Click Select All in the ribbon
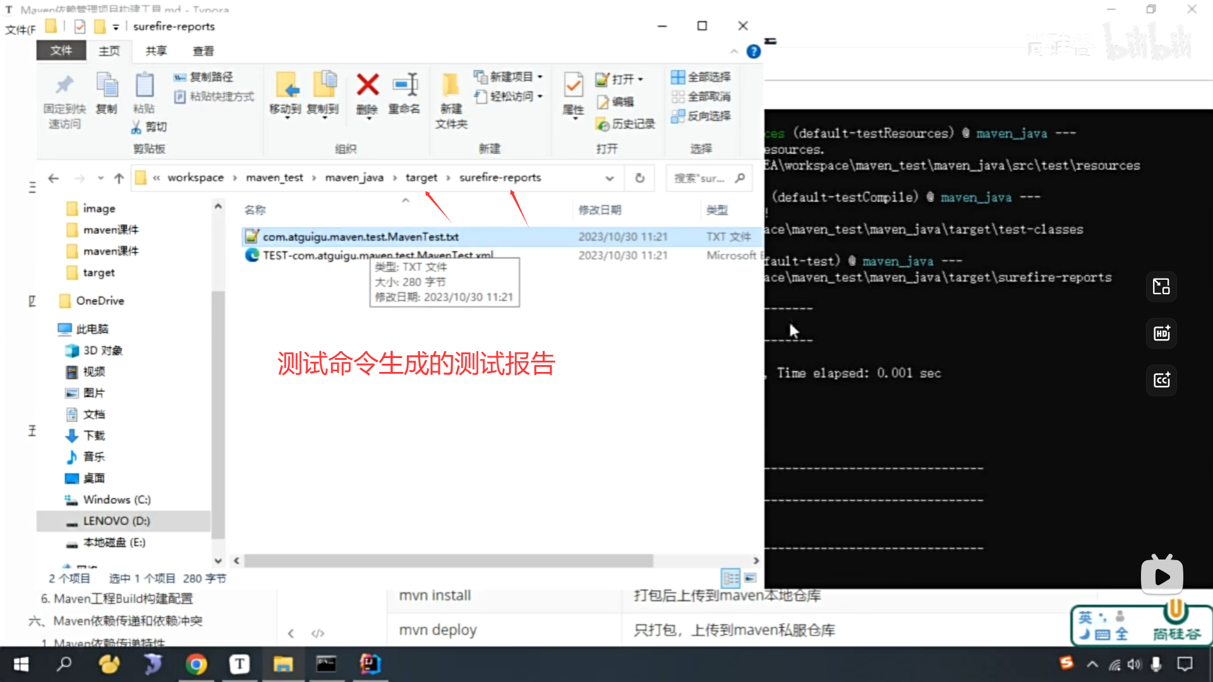The image size is (1213, 682). 701,77
